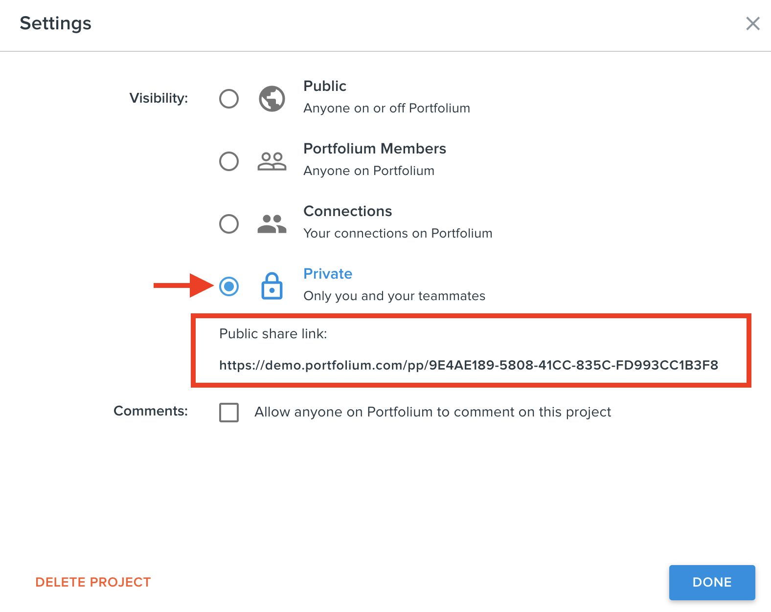Click the 'Public share link:' label
The image size is (771, 612).
(273, 334)
